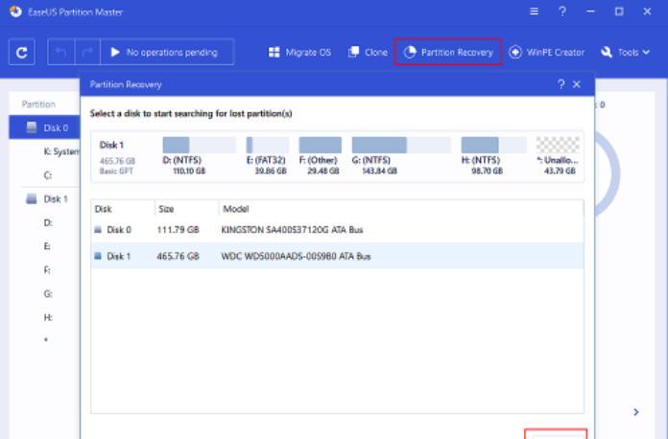
Task: Click Disk 1 drive icon in dialog list
Action: click(98, 256)
